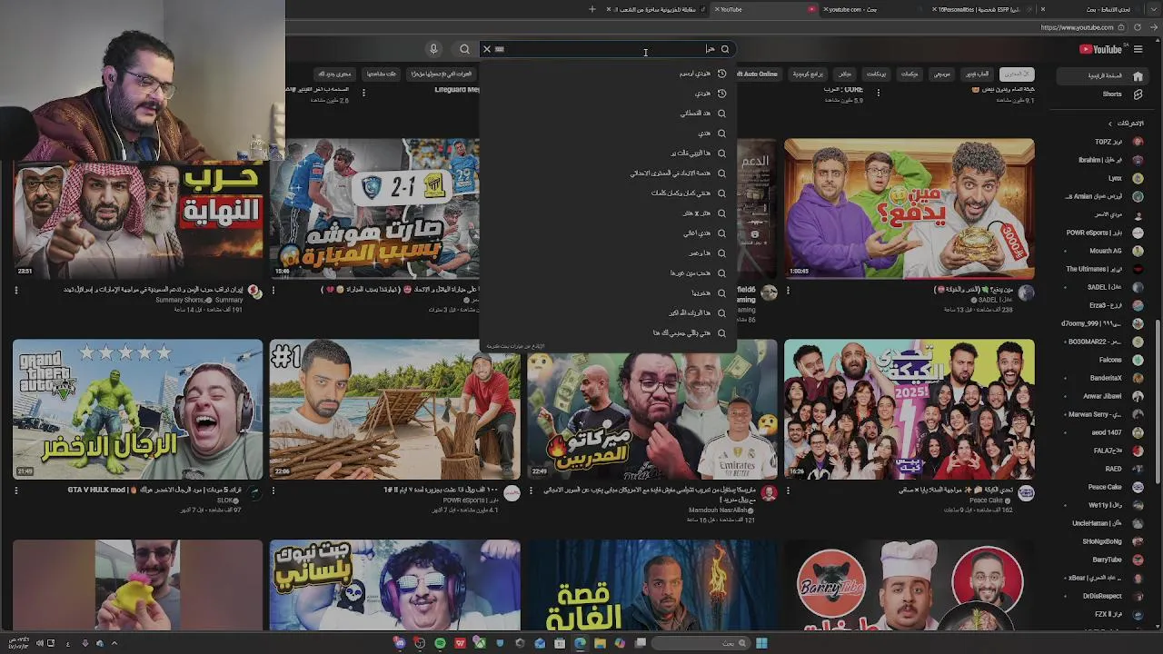Select the third search suggestion in the dropdown
Viewport: 1163px width, 654px height.
point(607,114)
